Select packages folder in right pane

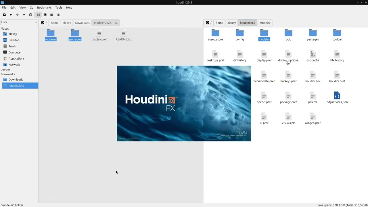pyautogui.click(x=313, y=35)
